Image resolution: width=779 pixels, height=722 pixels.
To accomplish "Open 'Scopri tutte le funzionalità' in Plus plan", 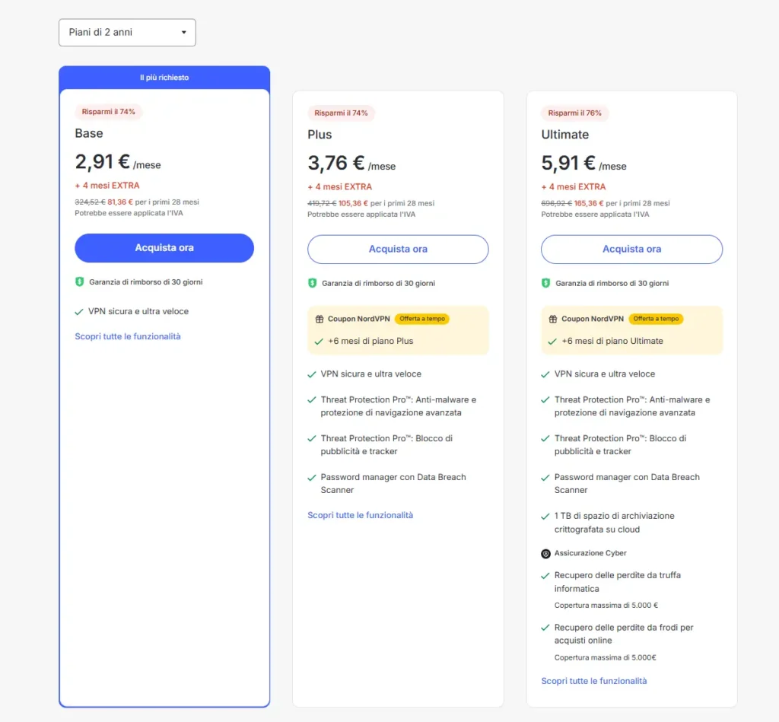I will click(360, 515).
